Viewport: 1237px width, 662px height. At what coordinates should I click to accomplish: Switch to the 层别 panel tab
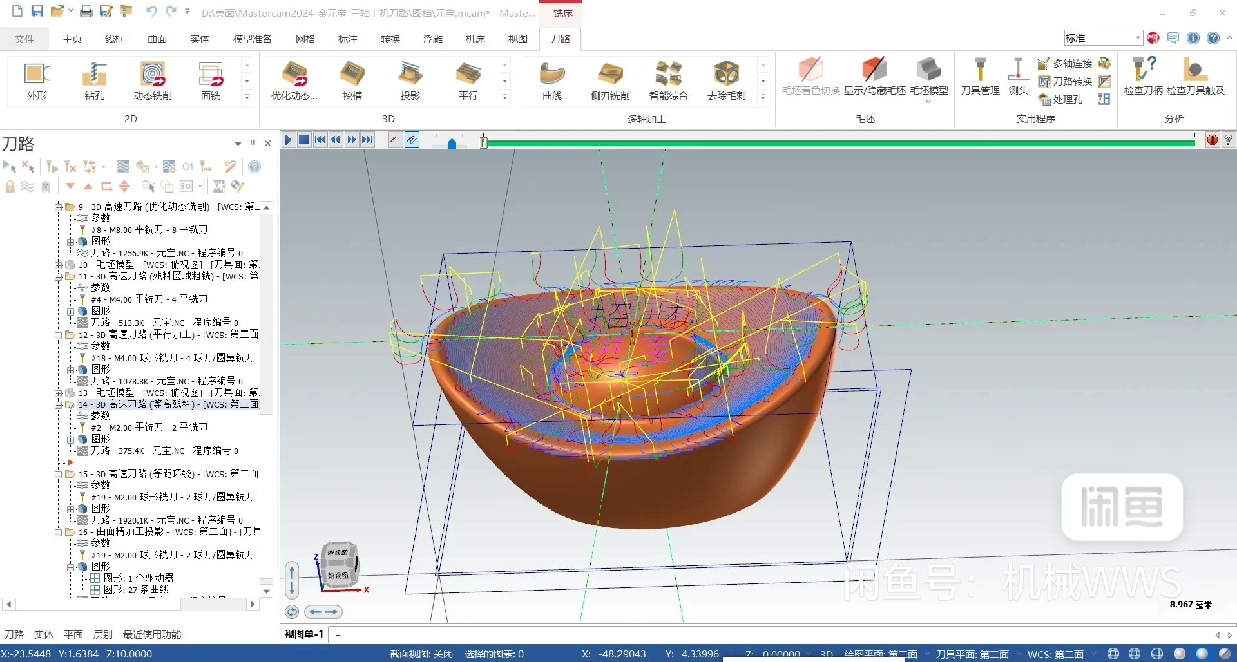pos(102,634)
